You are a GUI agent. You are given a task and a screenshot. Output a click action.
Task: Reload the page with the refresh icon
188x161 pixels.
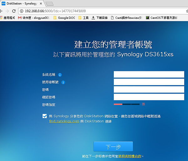14,11
